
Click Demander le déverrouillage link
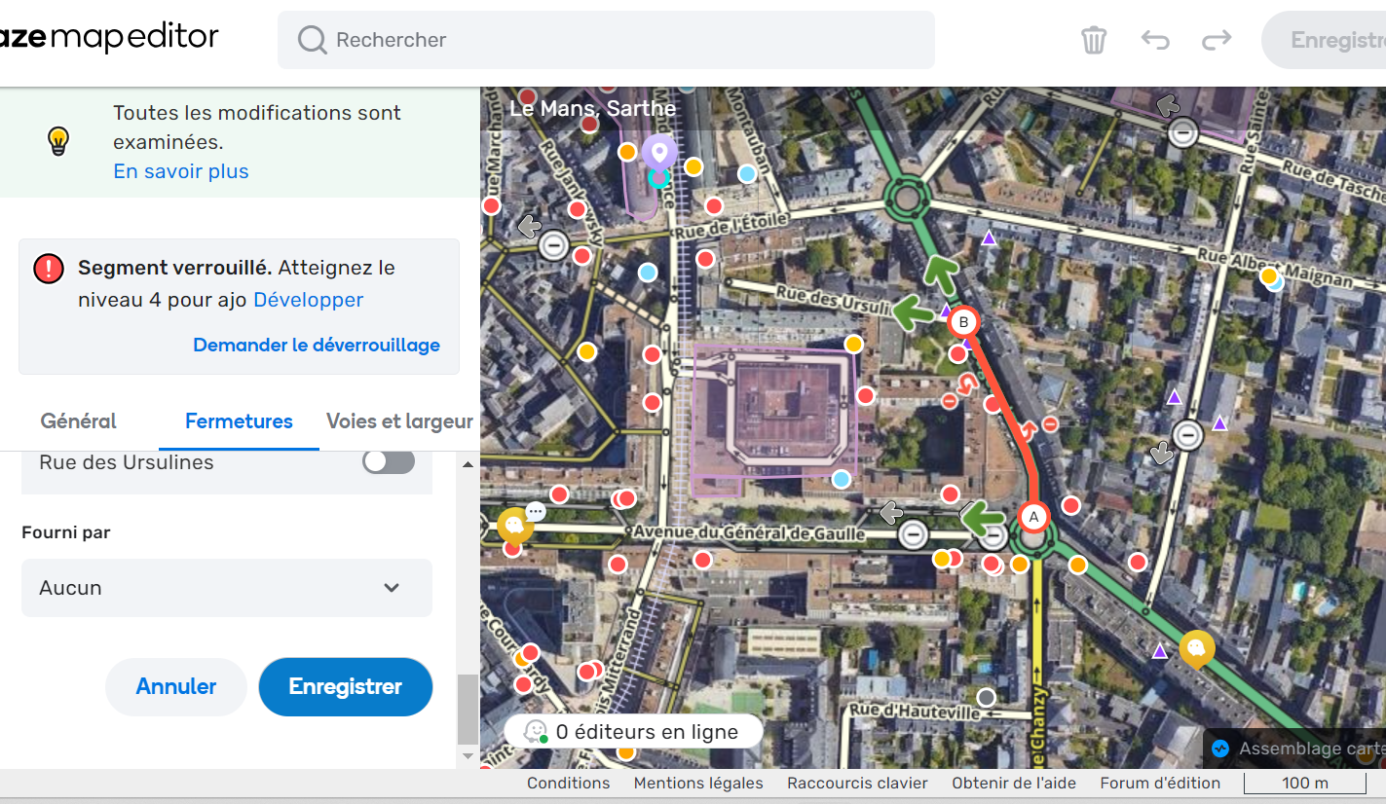[x=317, y=345]
